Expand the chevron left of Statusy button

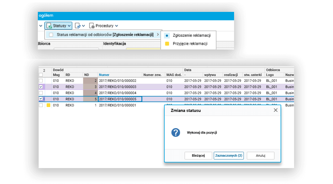click(x=41, y=26)
